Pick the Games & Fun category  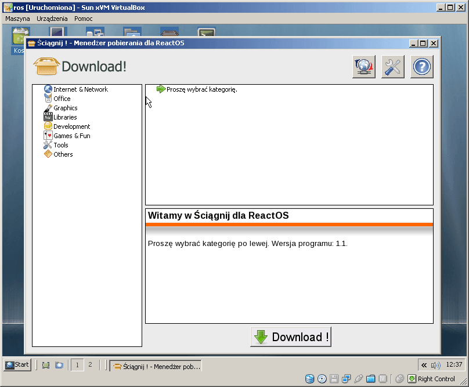71,136
